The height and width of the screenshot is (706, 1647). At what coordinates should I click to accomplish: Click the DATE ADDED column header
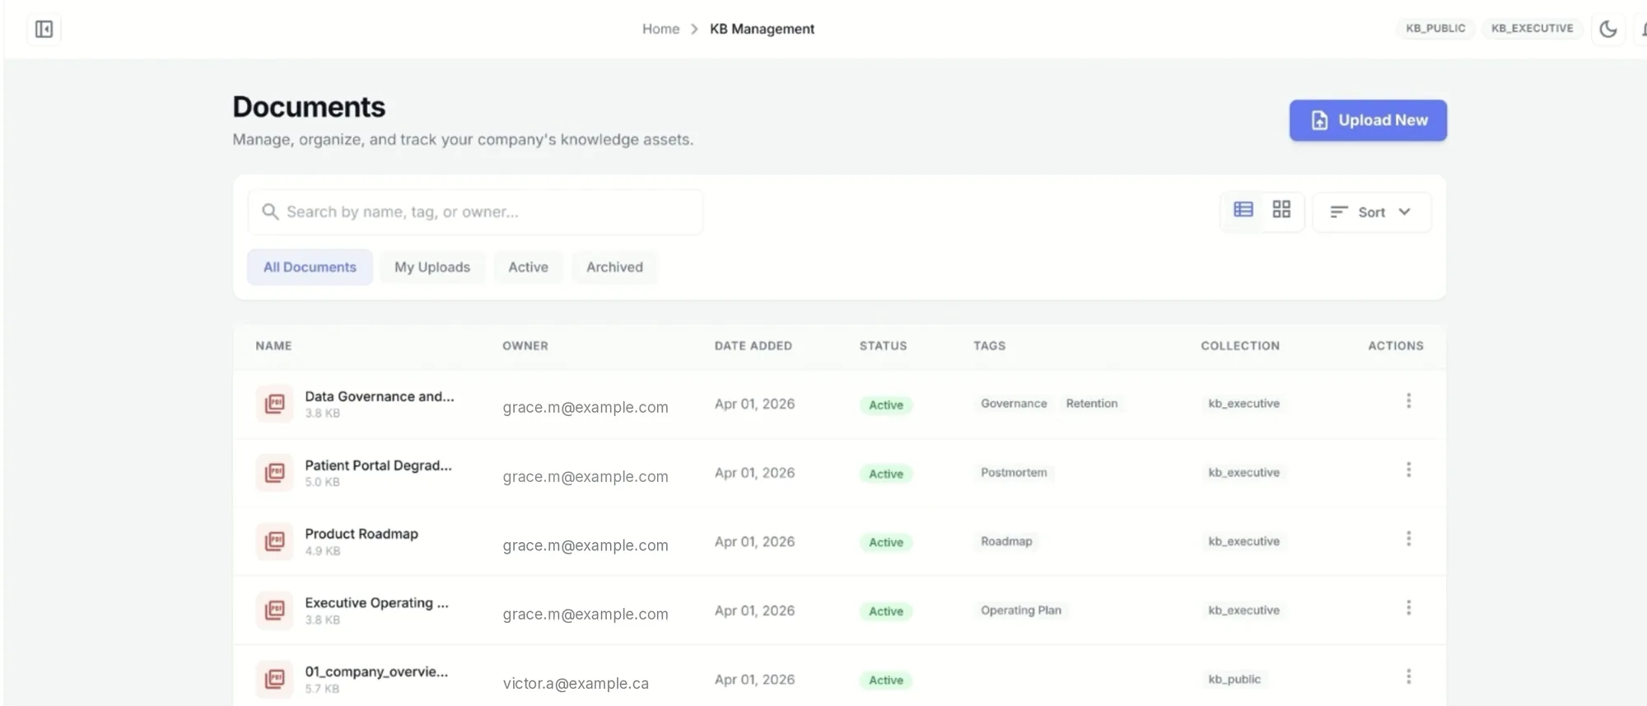click(x=754, y=346)
